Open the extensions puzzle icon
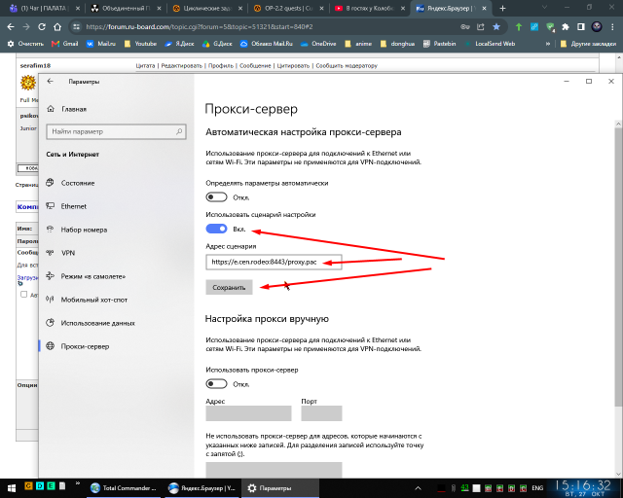Image resolution: width=623 pixels, height=498 pixels. pyautogui.click(x=566, y=26)
